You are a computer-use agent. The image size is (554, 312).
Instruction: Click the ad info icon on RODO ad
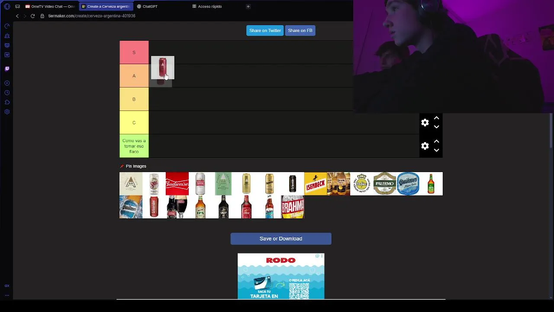(x=317, y=256)
